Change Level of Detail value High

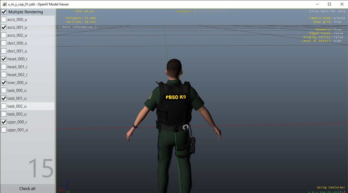[x=337, y=41]
